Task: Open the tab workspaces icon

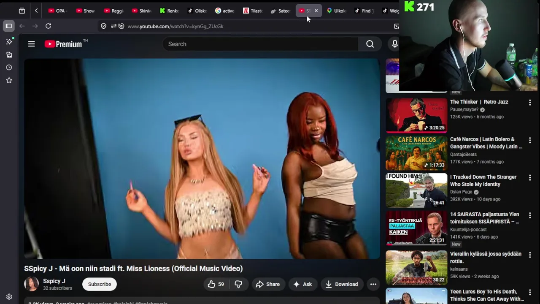Action: tap(22, 11)
